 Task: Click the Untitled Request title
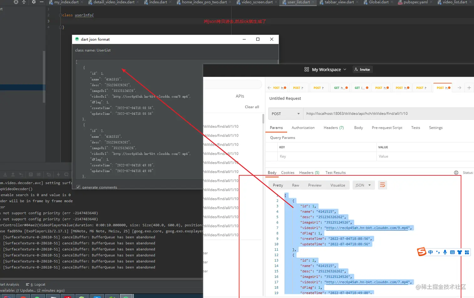(285, 98)
